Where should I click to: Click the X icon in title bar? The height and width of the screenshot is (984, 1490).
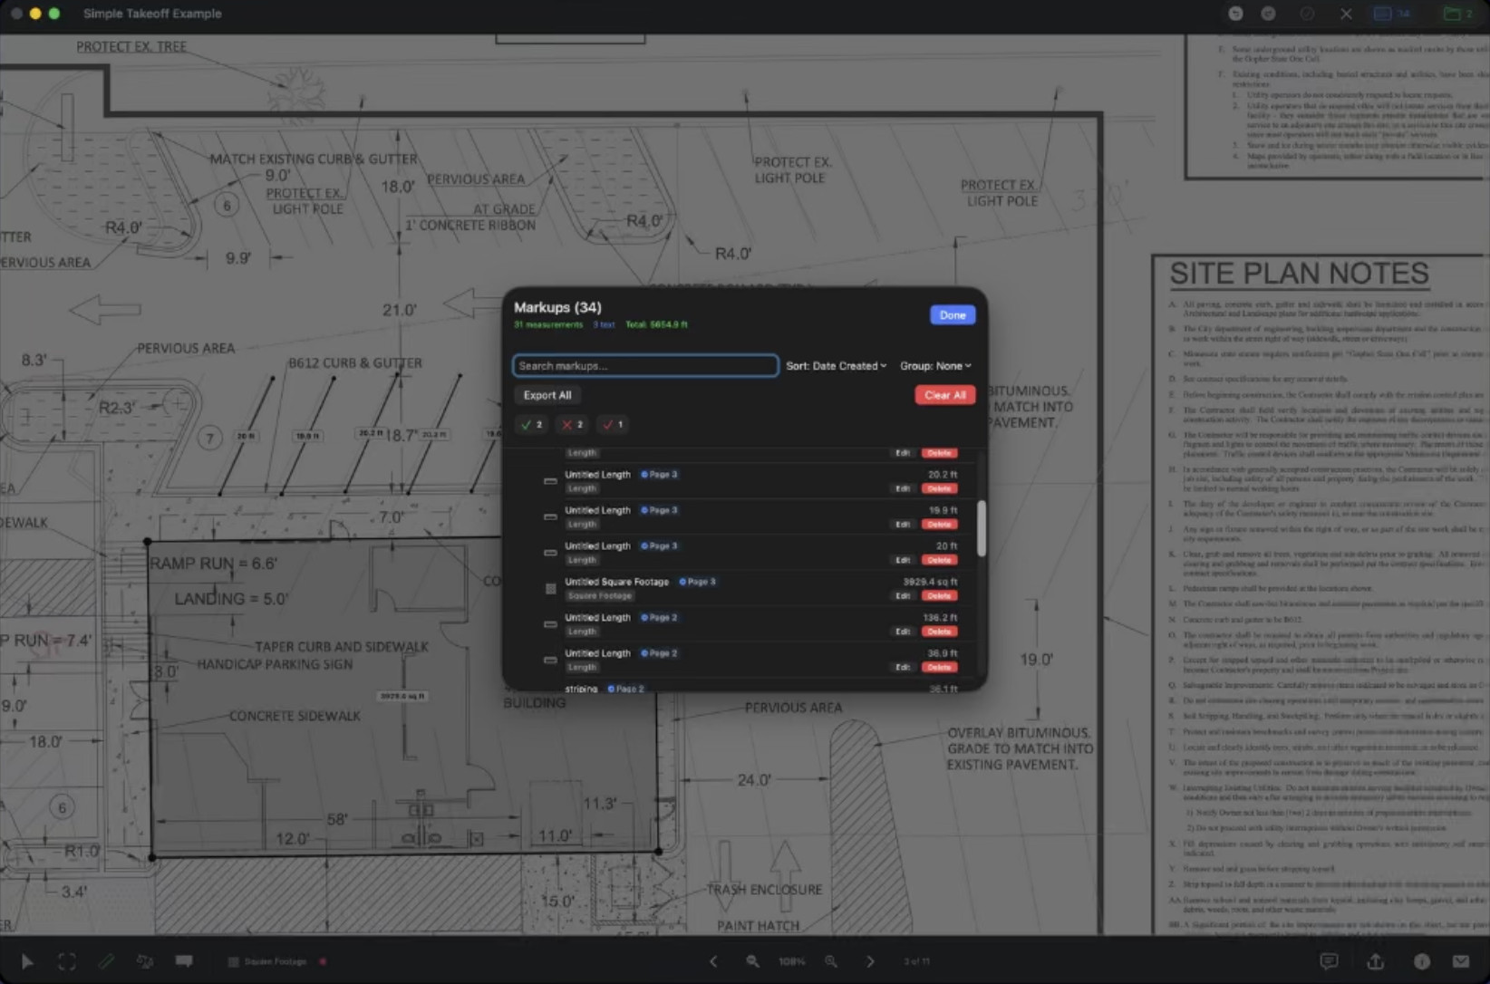coord(1346,14)
